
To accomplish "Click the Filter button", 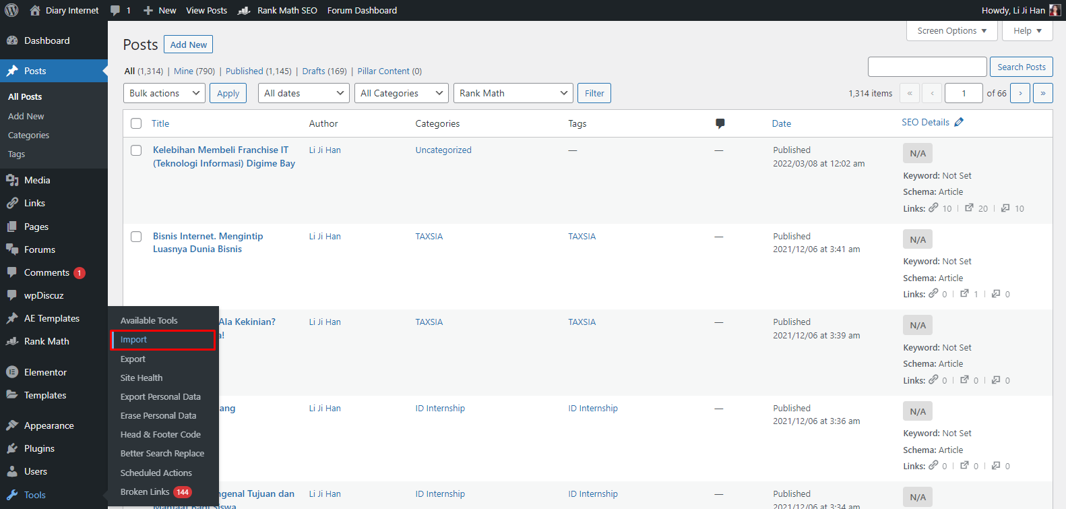I will (594, 93).
